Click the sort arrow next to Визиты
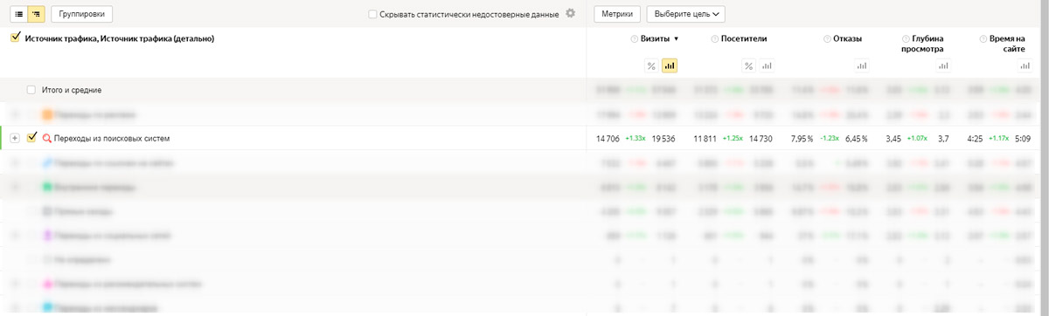This screenshot has height=316, width=1049. tap(676, 39)
